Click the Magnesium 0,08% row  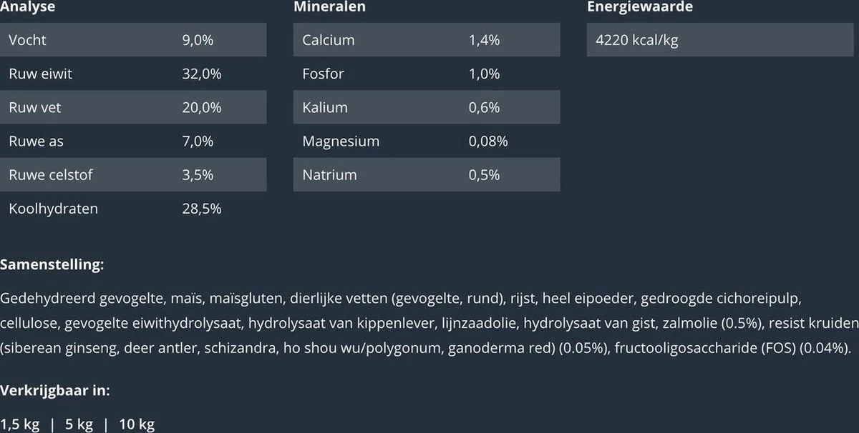[427, 141]
